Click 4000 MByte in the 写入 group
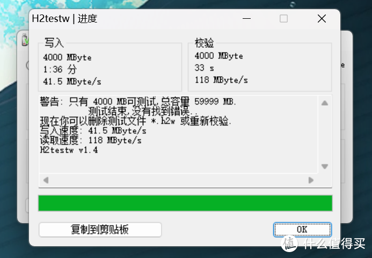Image resolution: width=372 pixels, height=258 pixels. (68, 57)
